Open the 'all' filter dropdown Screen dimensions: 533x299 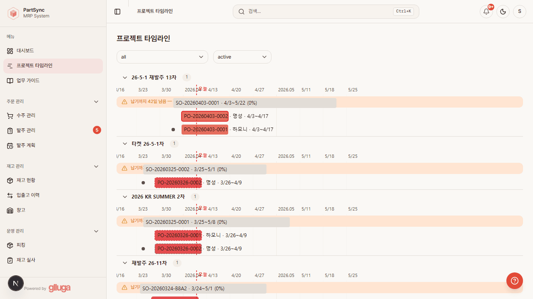coord(162,57)
